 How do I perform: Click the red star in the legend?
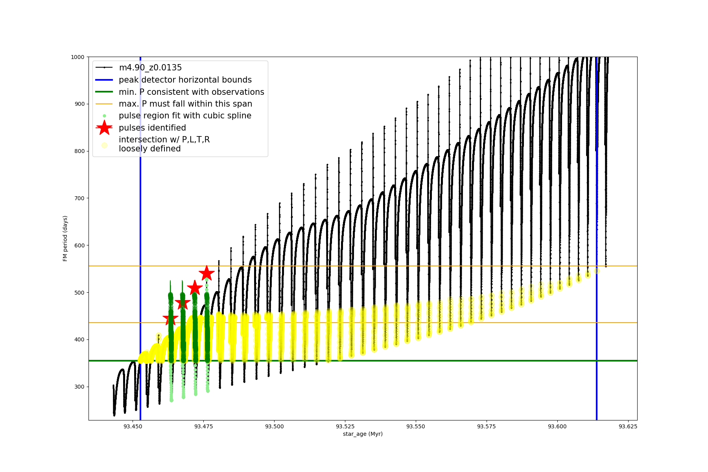[104, 128]
